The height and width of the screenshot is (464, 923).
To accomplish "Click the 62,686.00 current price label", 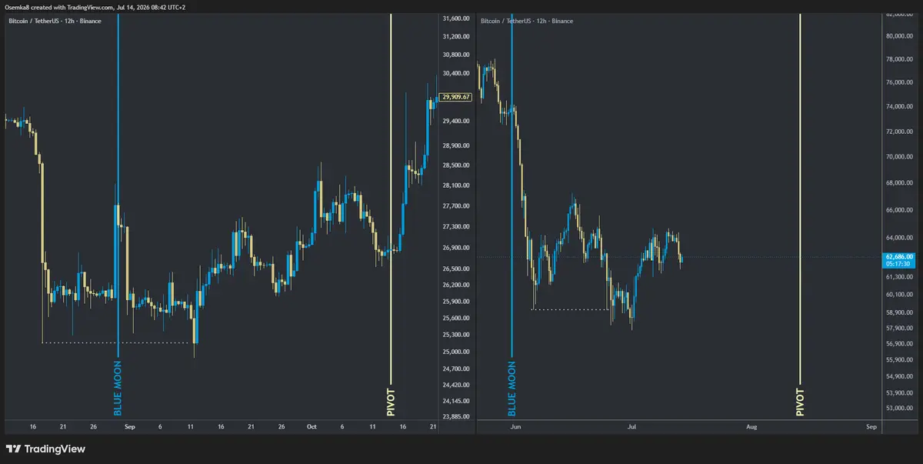I will click(x=898, y=256).
